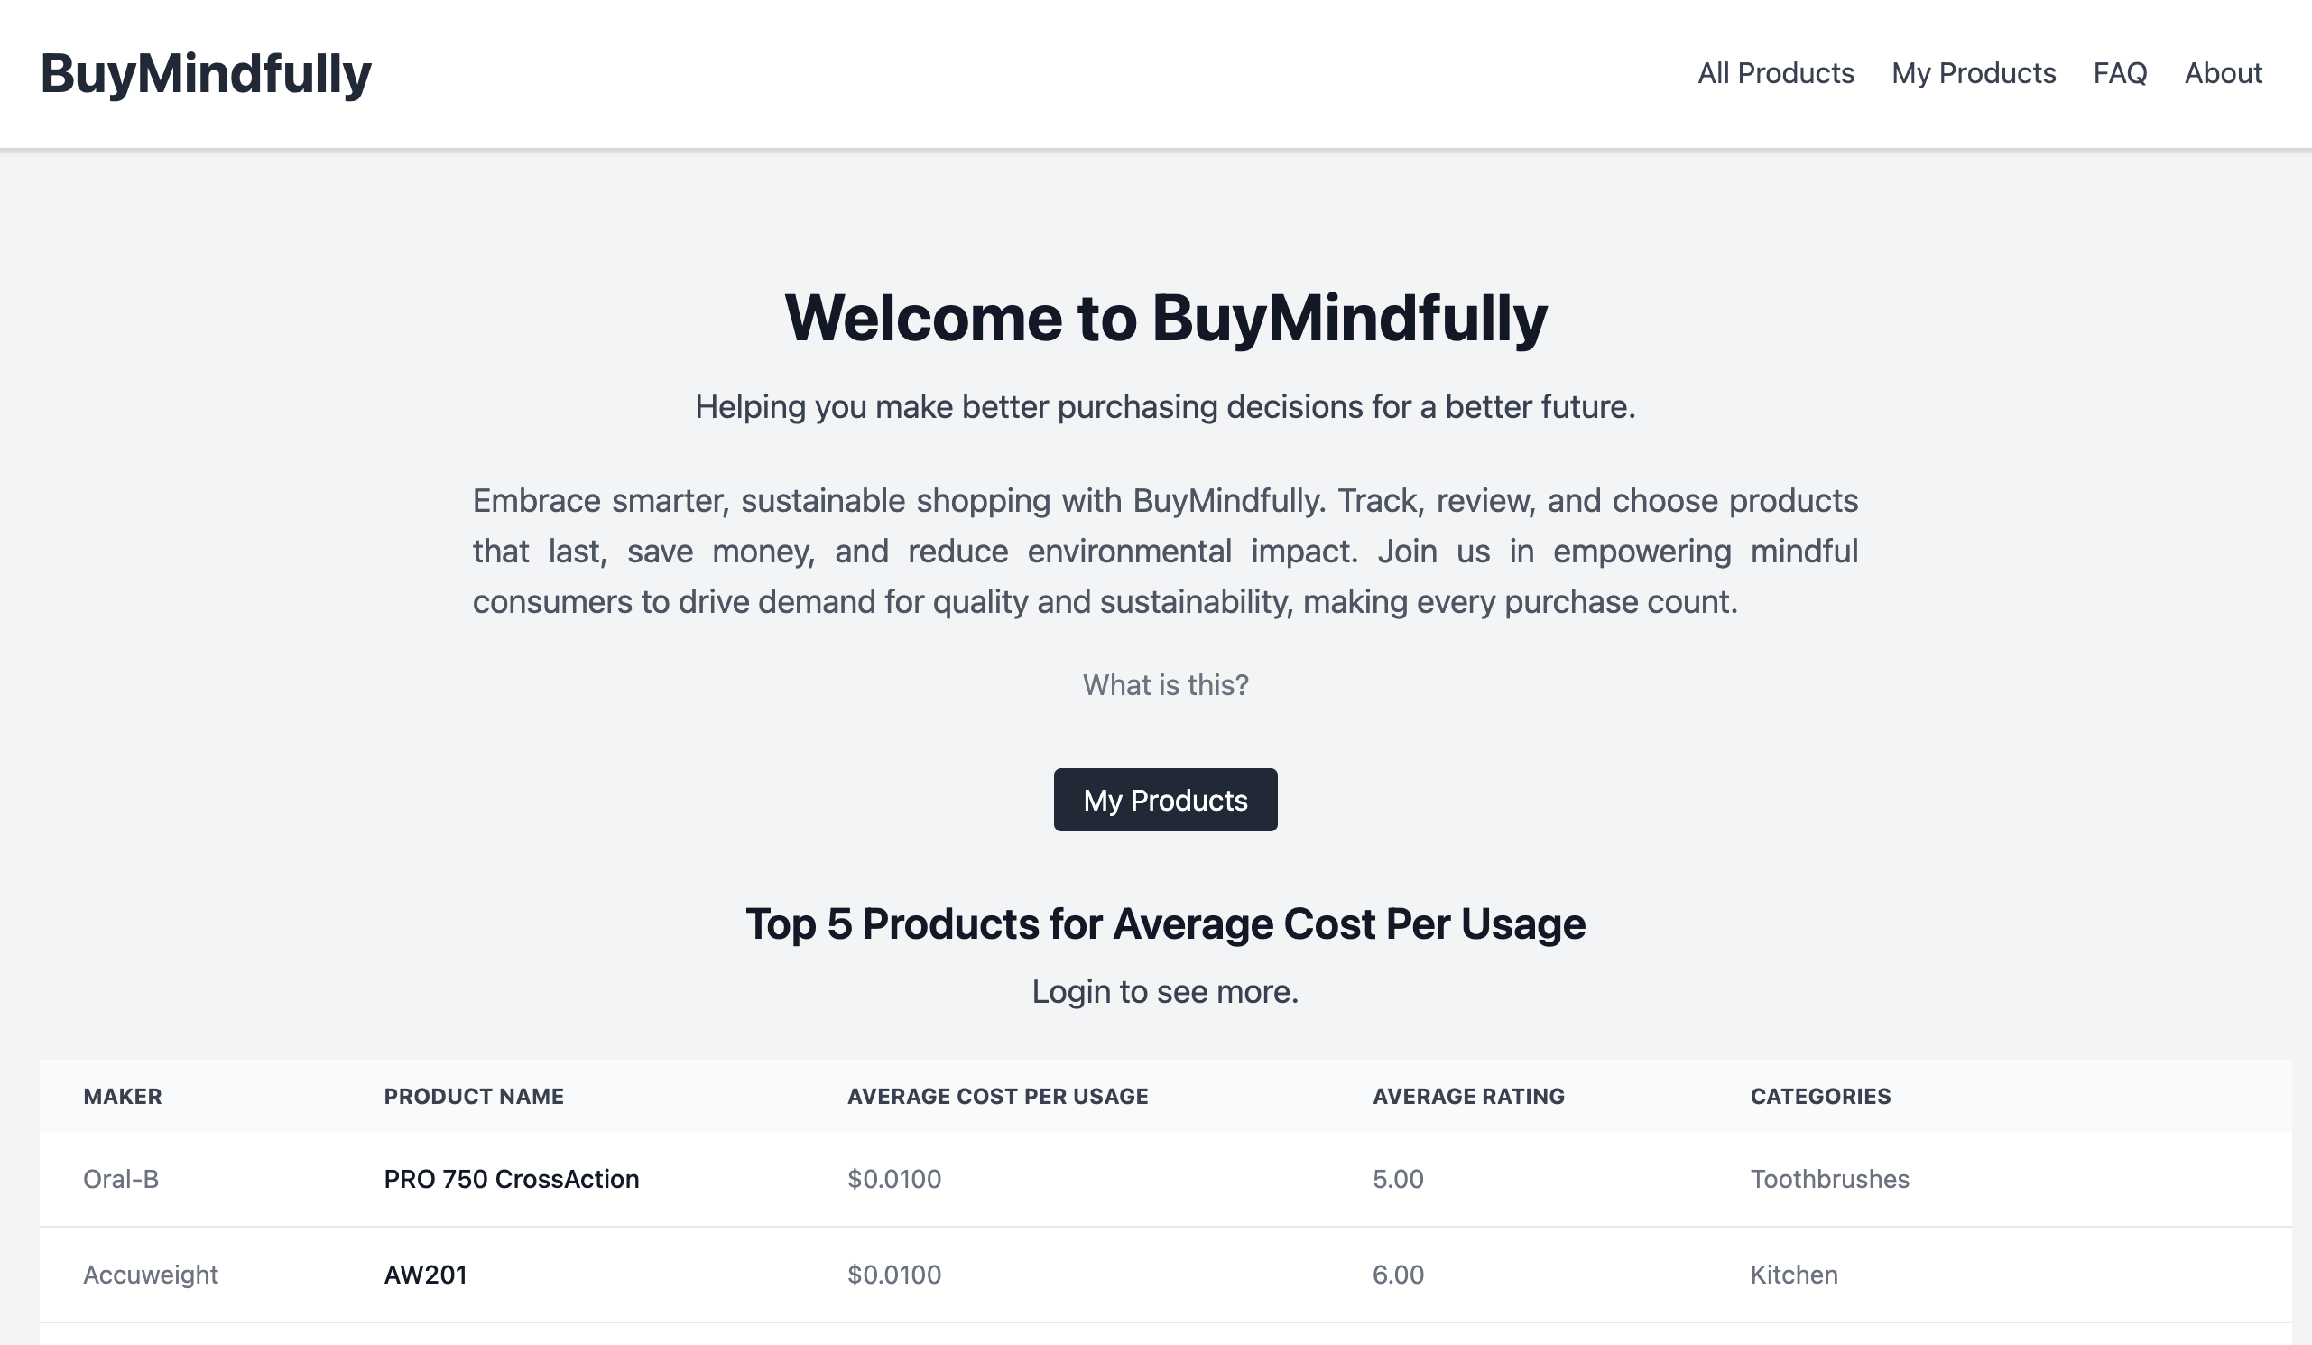Viewport: 2312px width, 1345px height.
Task: Open the Toothbrushes category
Action: coord(1829,1179)
